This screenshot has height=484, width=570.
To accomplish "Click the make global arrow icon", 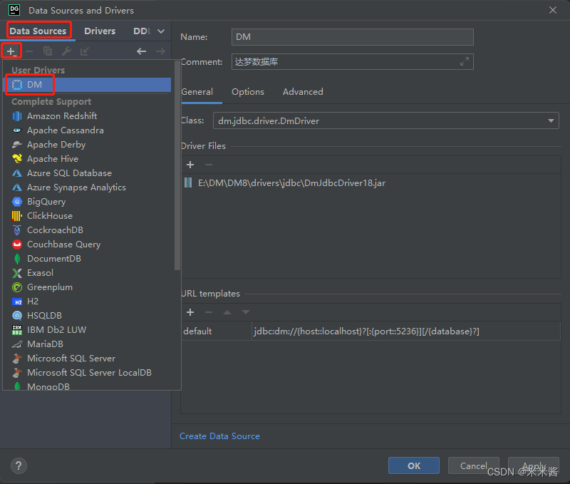I will [x=84, y=51].
